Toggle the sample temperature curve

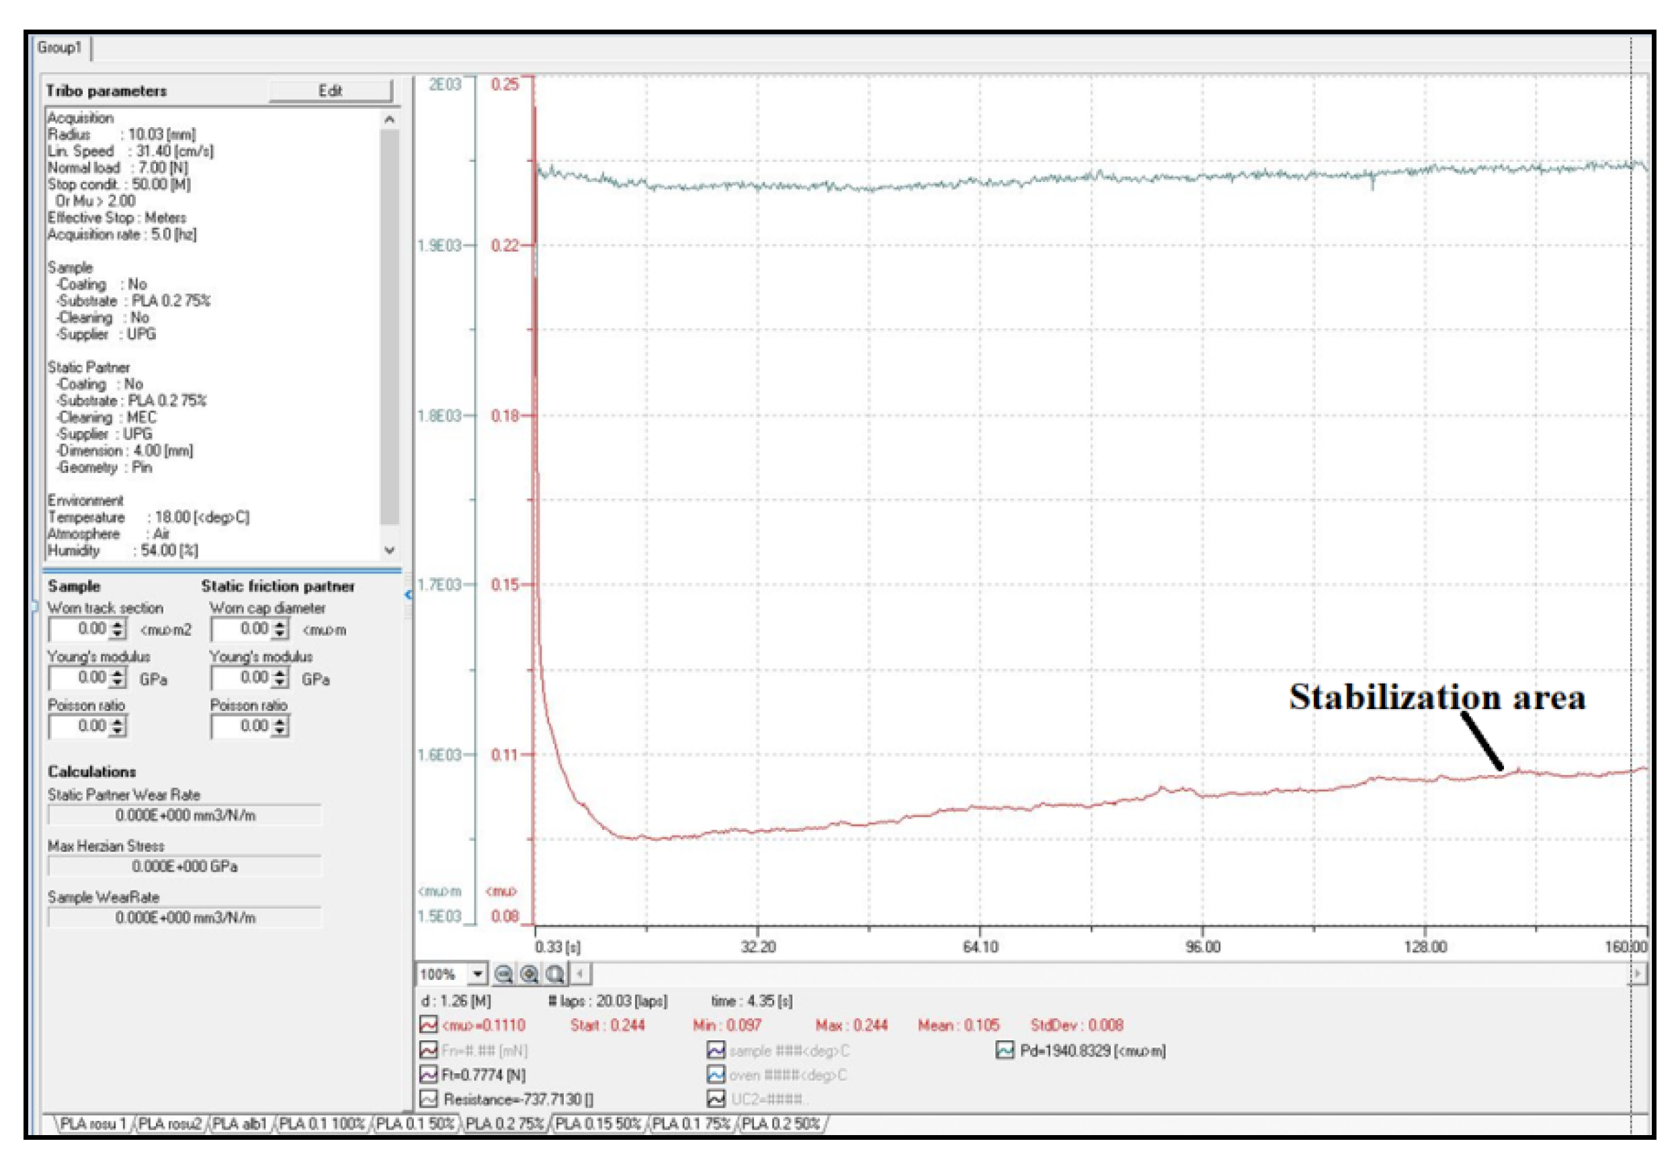pyautogui.click(x=716, y=1050)
